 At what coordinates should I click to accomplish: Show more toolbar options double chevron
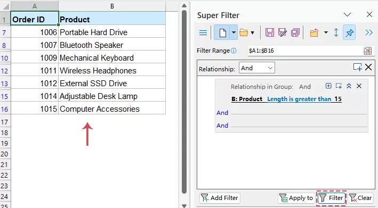tap(369, 32)
